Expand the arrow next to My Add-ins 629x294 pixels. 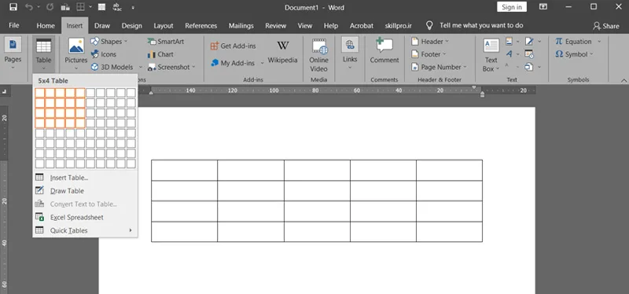[x=263, y=63]
